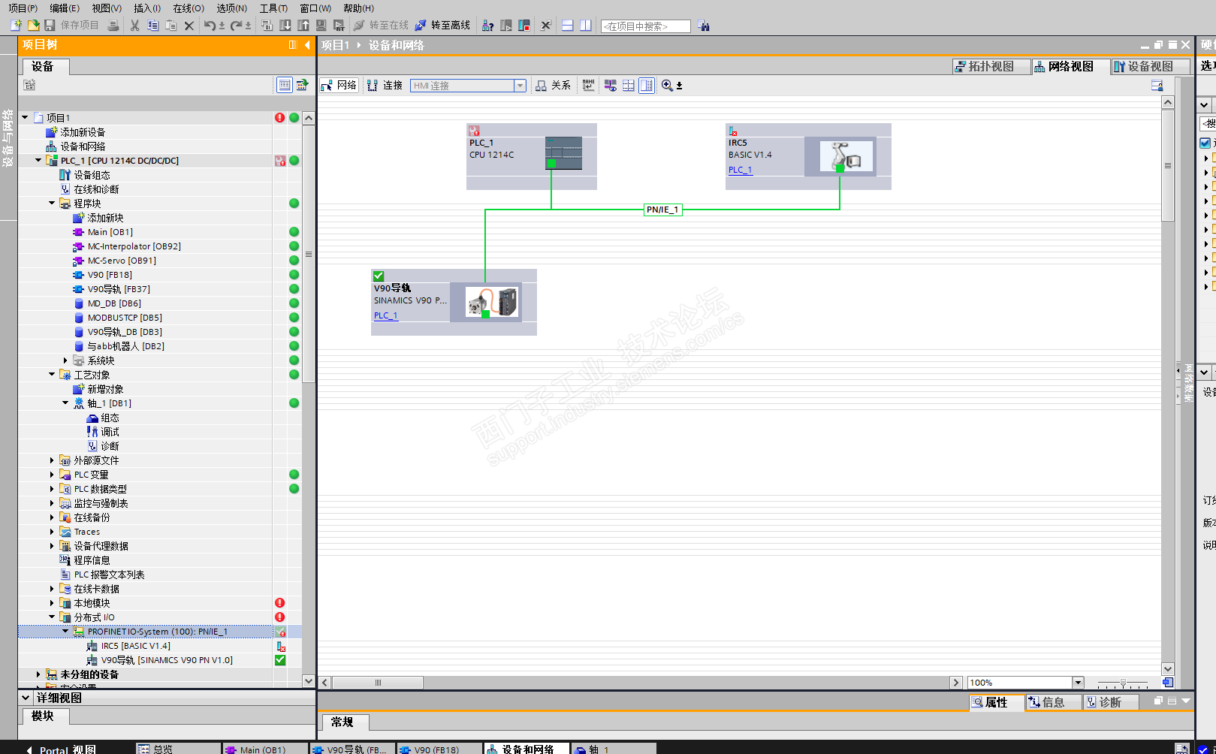Select MODBUSTCP [DB5] in project tree

[125, 318]
